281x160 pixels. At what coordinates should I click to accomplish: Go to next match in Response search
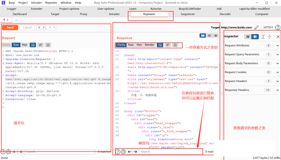coord(135,152)
